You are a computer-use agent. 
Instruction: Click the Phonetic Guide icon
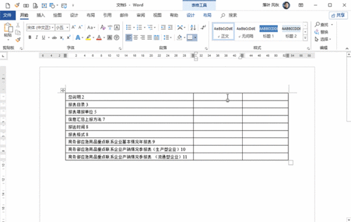[x=110, y=28]
